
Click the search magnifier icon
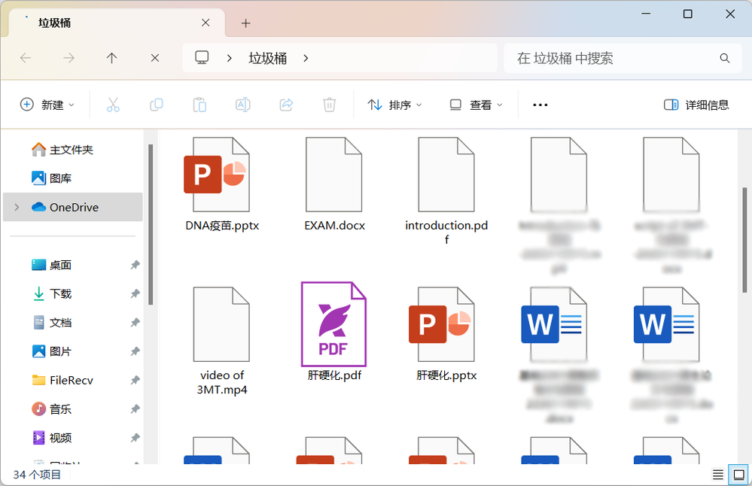725,59
